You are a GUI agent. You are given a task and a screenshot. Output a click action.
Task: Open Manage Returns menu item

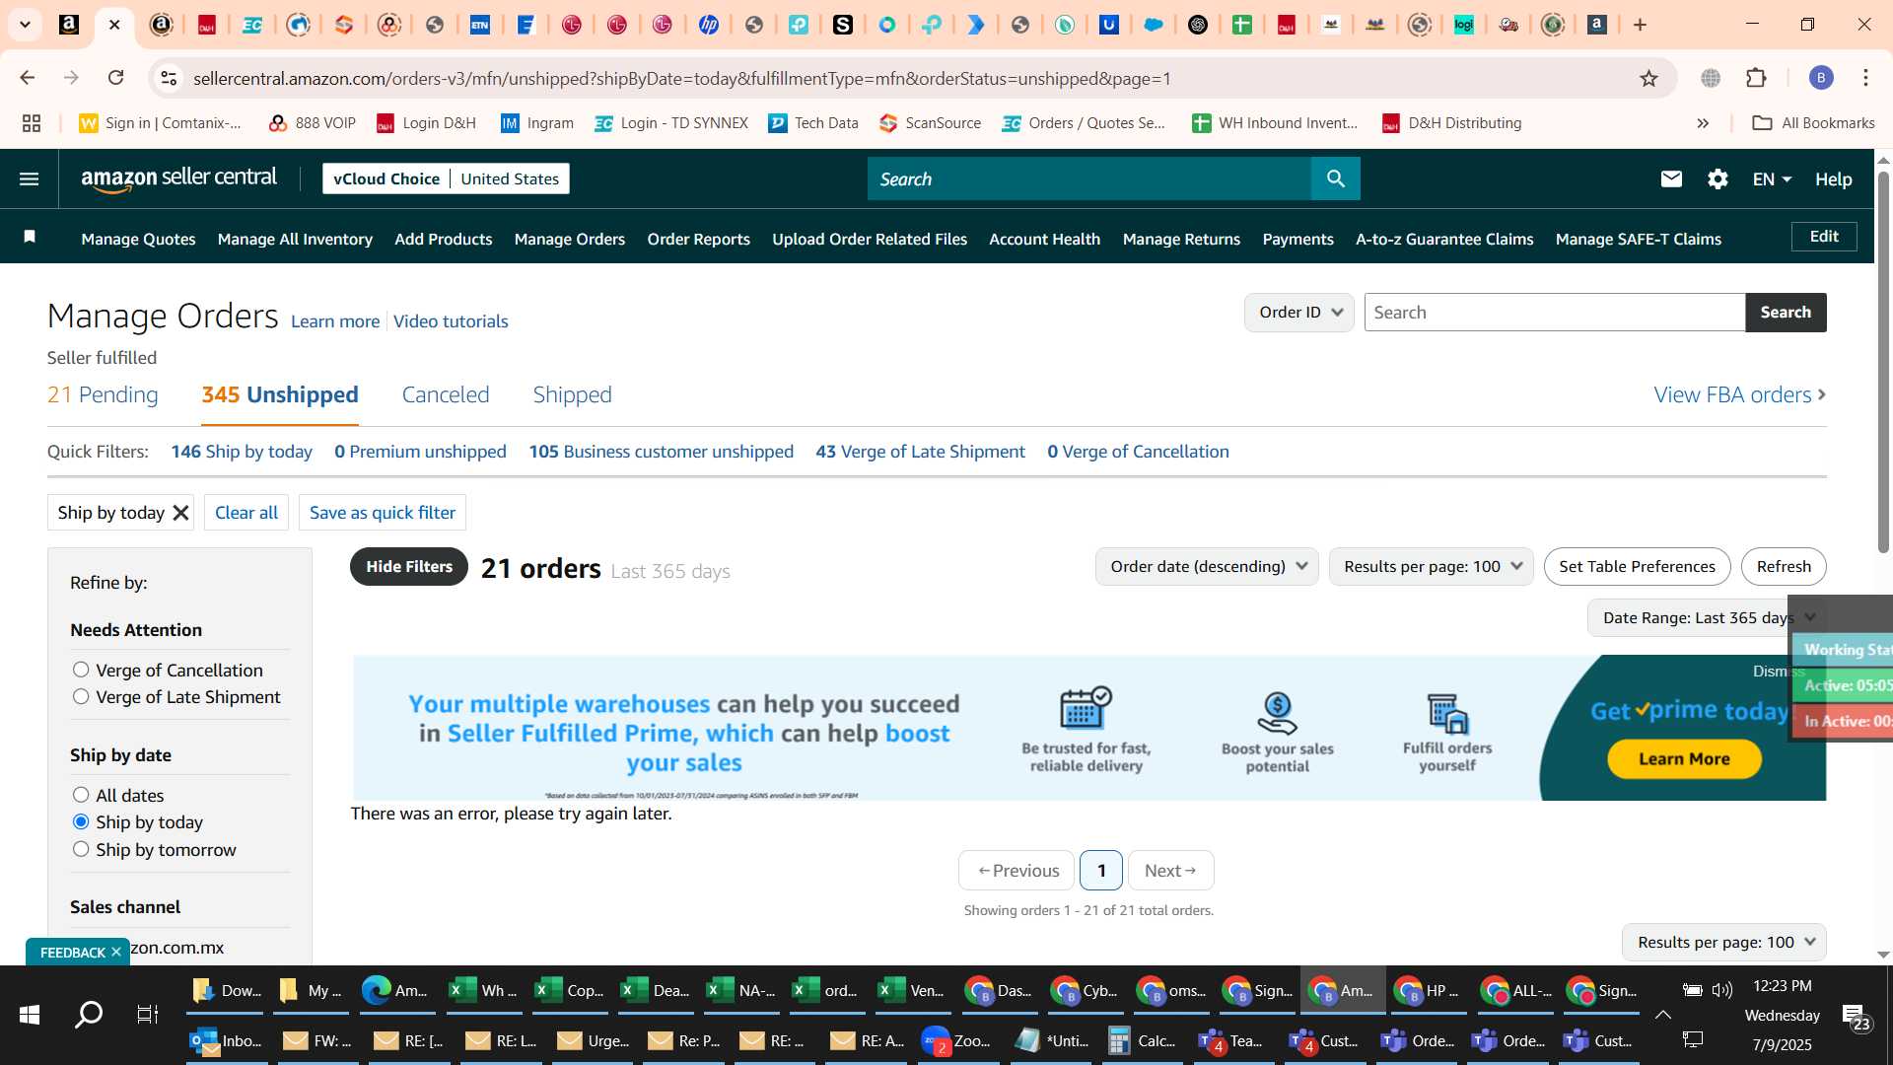pyautogui.click(x=1181, y=239)
